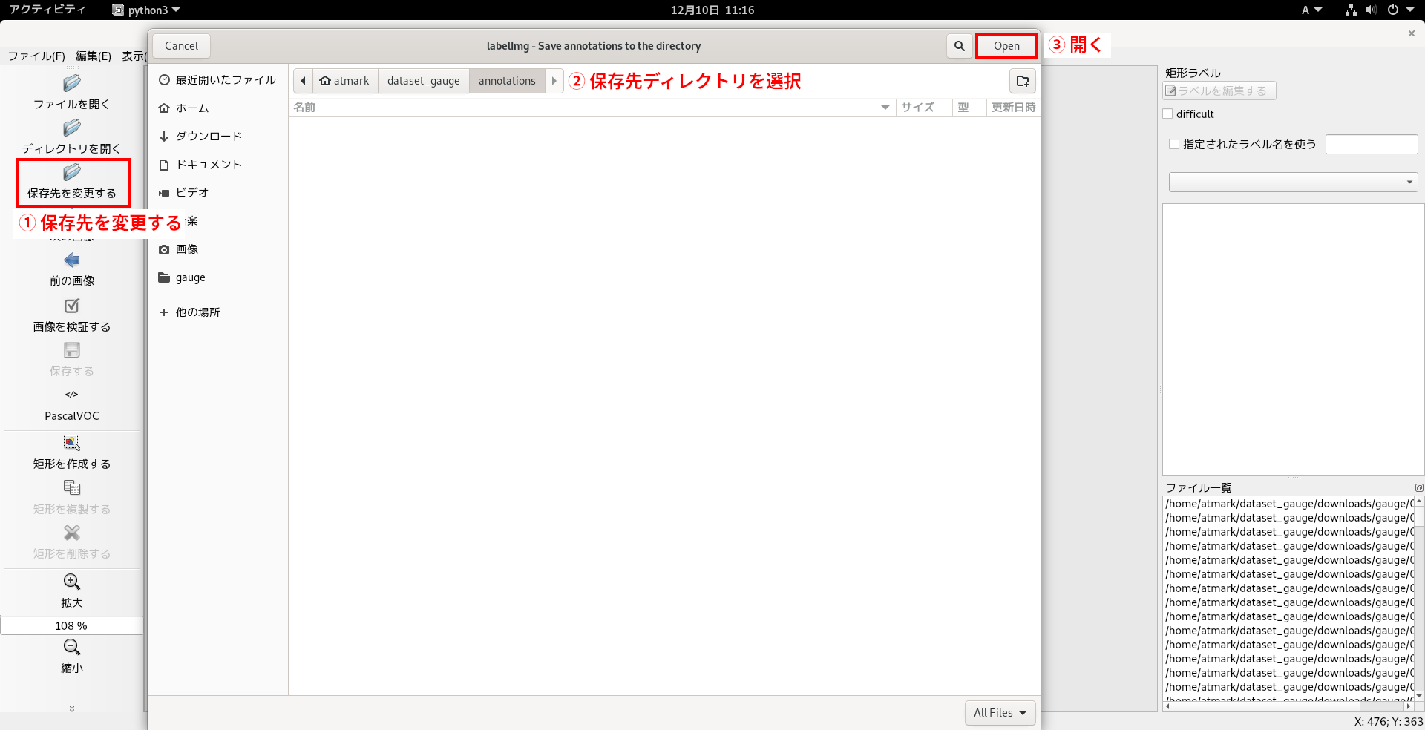This screenshot has width=1425, height=730.
Task: Click the Type column header
Action: (969, 108)
